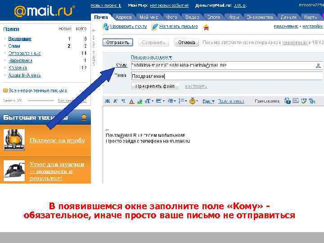Screen dimensions: 324x243
Task: Click the Отправить send button
Action: point(117,43)
